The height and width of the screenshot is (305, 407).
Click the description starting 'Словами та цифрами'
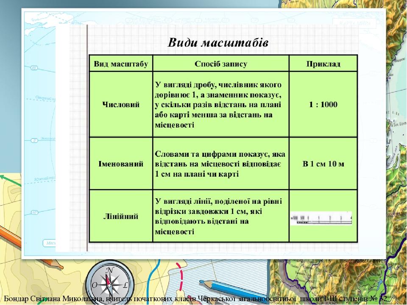(x=220, y=164)
